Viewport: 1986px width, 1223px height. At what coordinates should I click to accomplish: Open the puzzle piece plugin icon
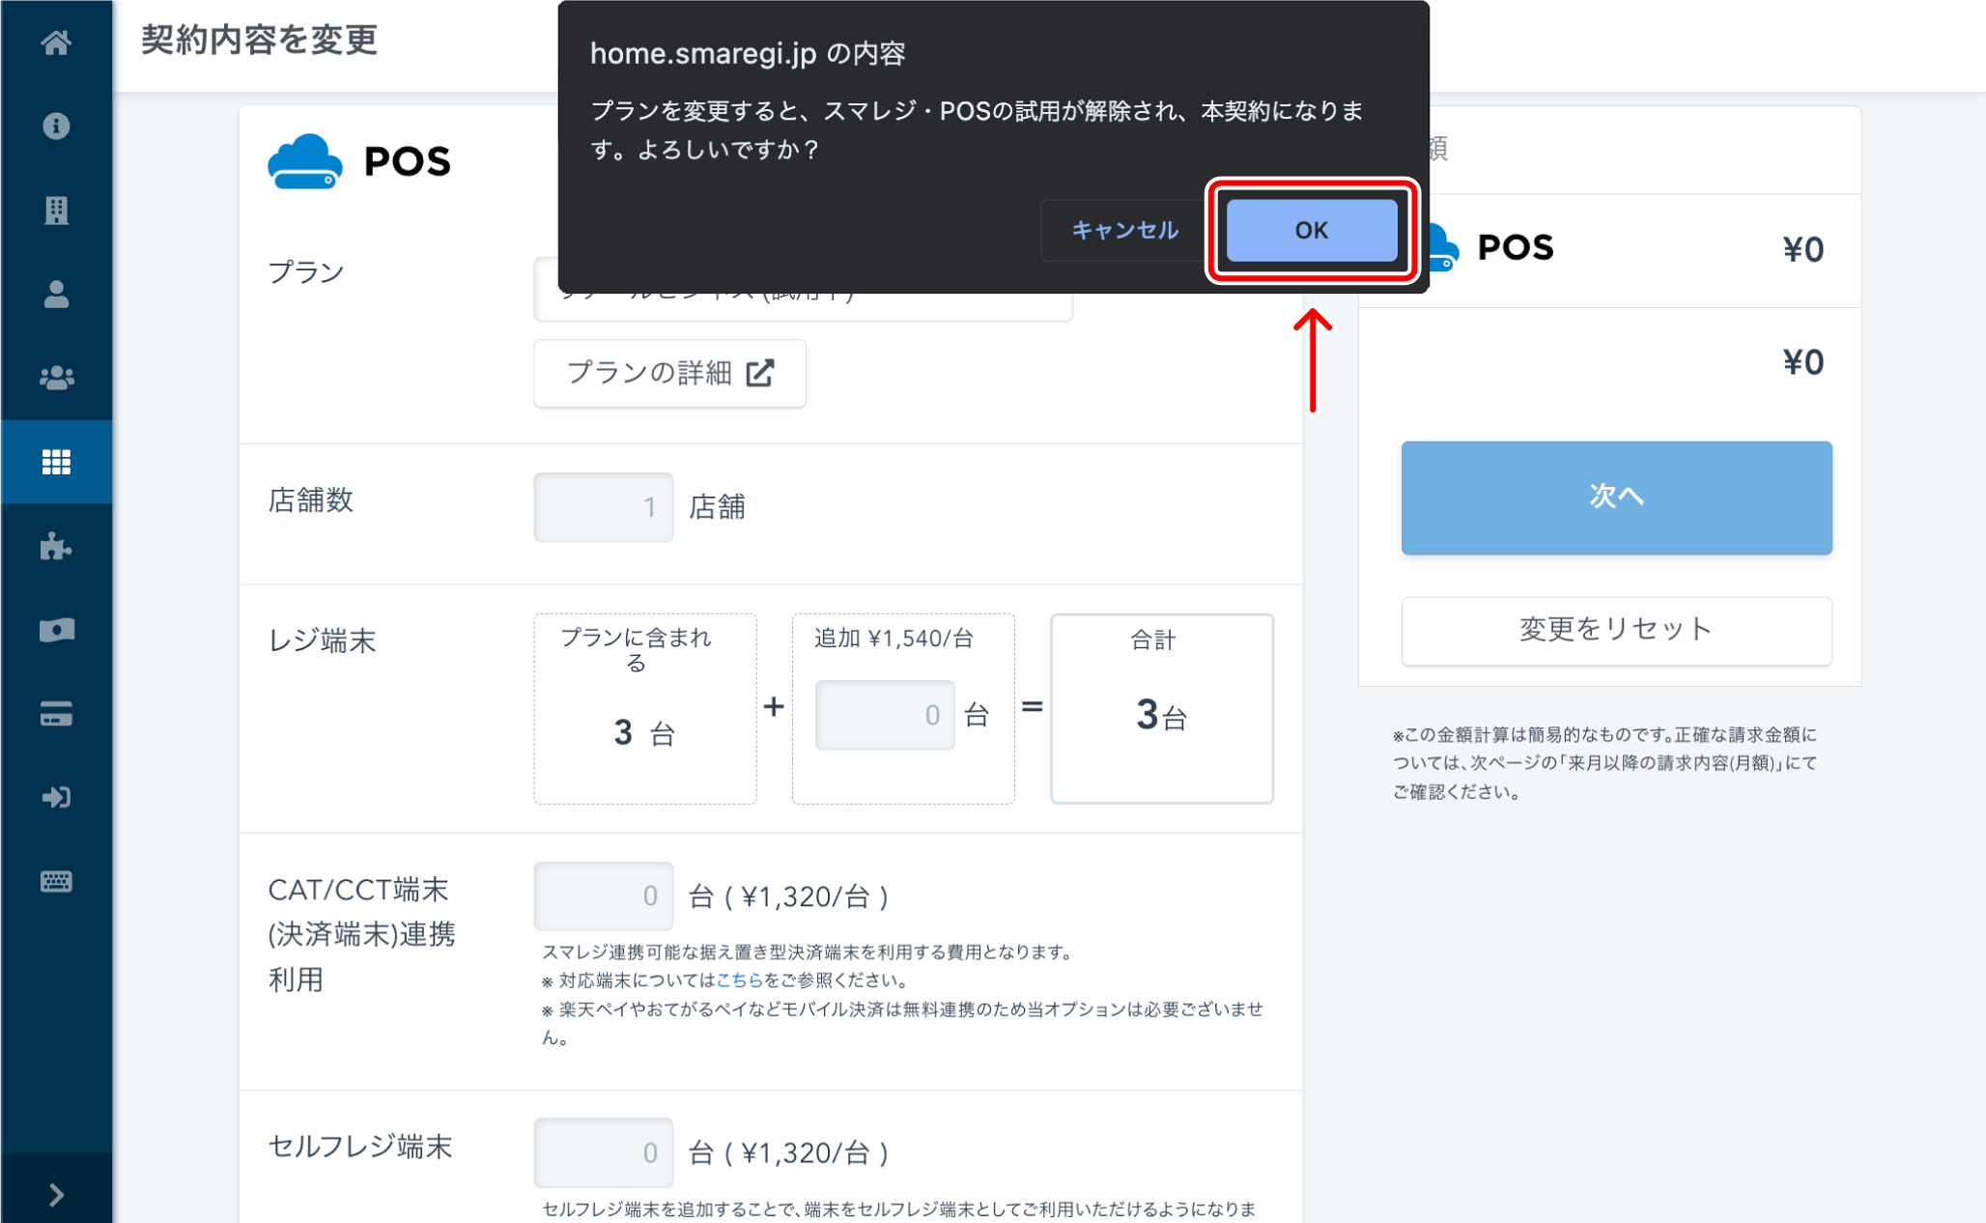coord(56,546)
